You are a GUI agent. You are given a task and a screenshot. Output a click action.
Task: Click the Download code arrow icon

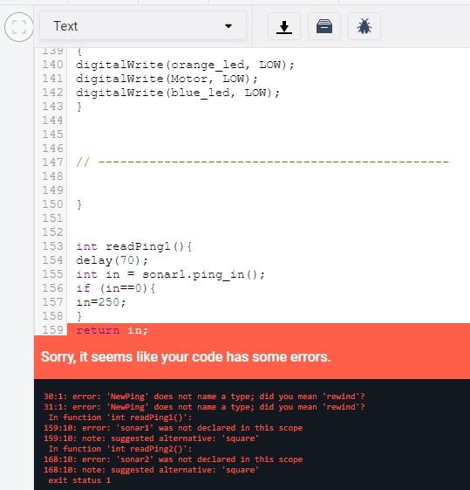click(x=284, y=26)
